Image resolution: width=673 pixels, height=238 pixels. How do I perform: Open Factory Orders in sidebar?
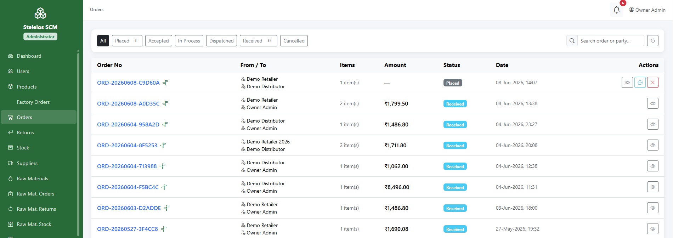39,102
